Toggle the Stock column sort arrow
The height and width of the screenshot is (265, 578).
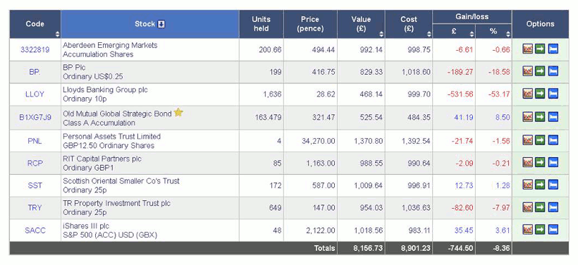161,25
